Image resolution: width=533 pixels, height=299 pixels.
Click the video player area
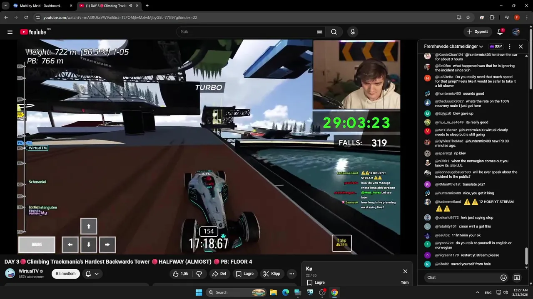[x=209, y=147]
